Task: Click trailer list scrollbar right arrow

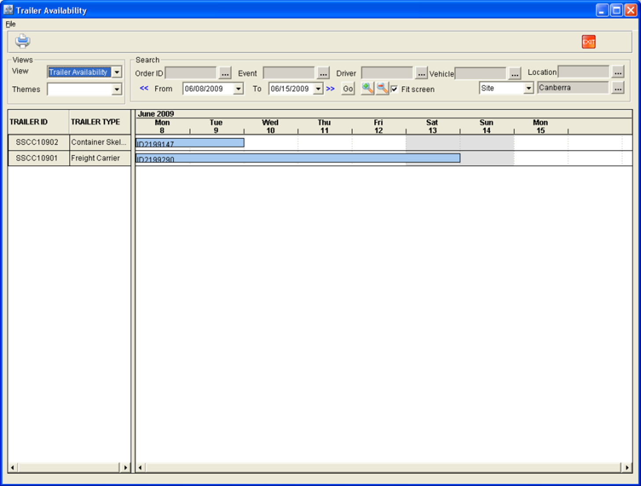Action: point(125,468)
